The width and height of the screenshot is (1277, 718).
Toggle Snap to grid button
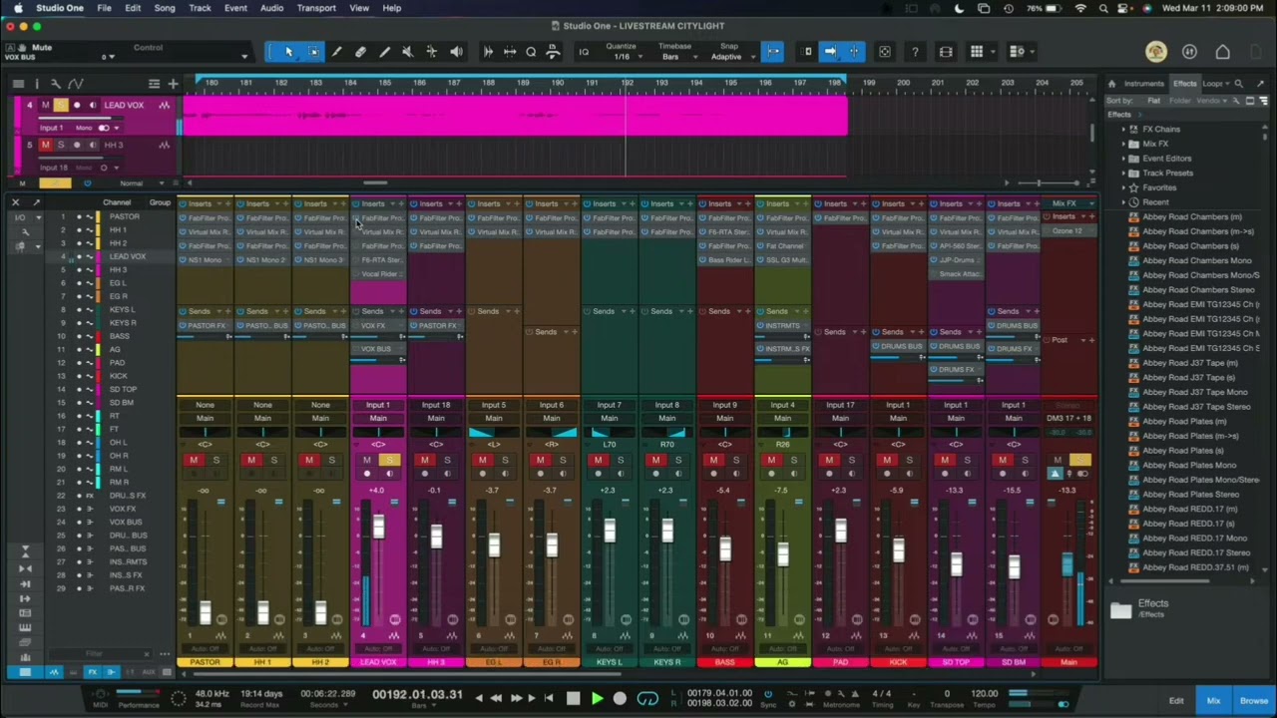(773, 52)
